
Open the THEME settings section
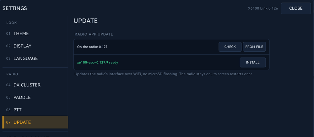(x=35, y=33)
